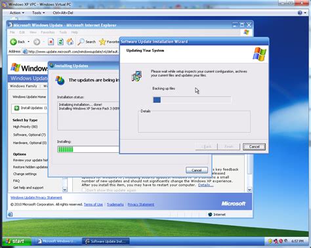The image size is (311, 248).
Task: Open the FAQ link in sidebar
Action: tap(16, 180)
